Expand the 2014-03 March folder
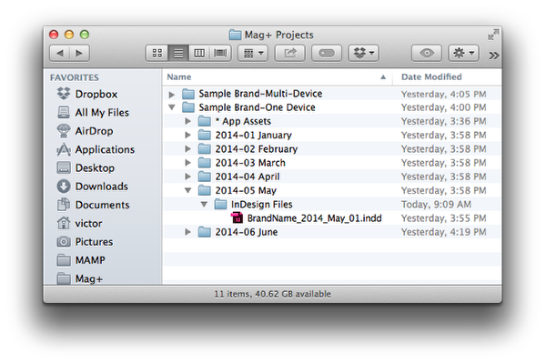546x364 pixels. [187, 163]
